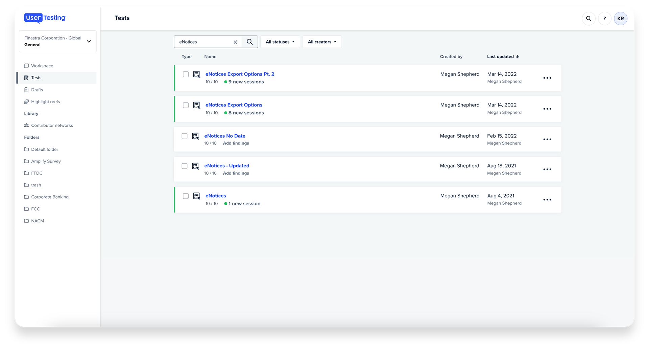Image resolution: width=649 pixels, height=350 pixels.
Task: Check the box for eNotices Export Options (8 new sessions)
Action: point(186,105)
